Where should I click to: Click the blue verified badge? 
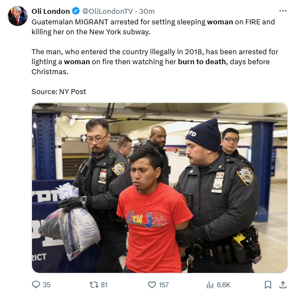(x=76, y=11)
